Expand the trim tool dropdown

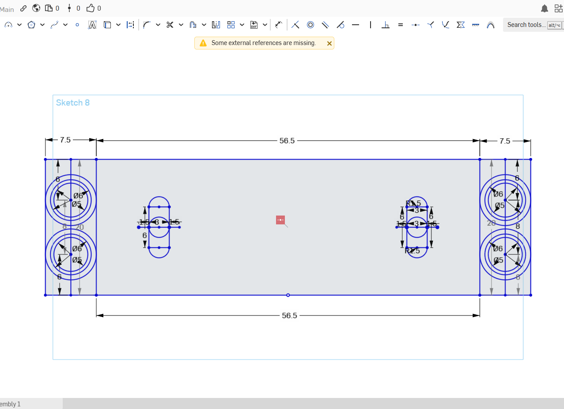click(181, 25)
